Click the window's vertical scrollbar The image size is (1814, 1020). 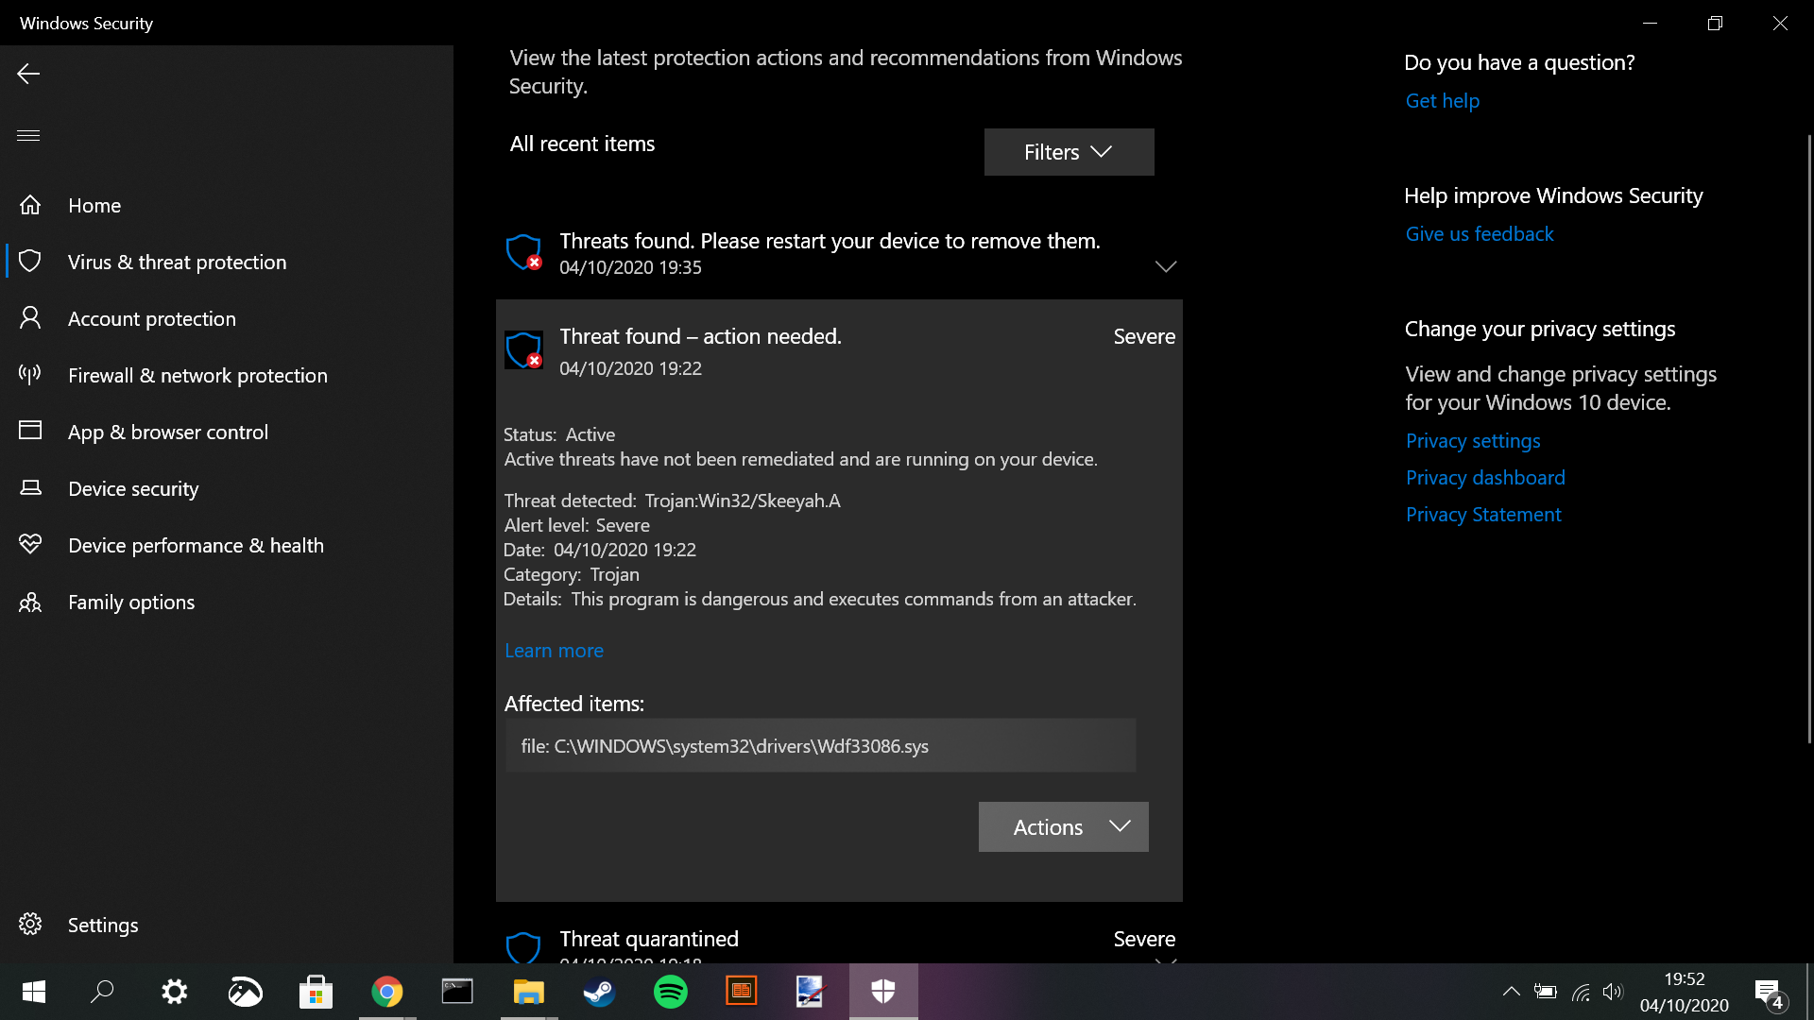[x=1809, y=439]
